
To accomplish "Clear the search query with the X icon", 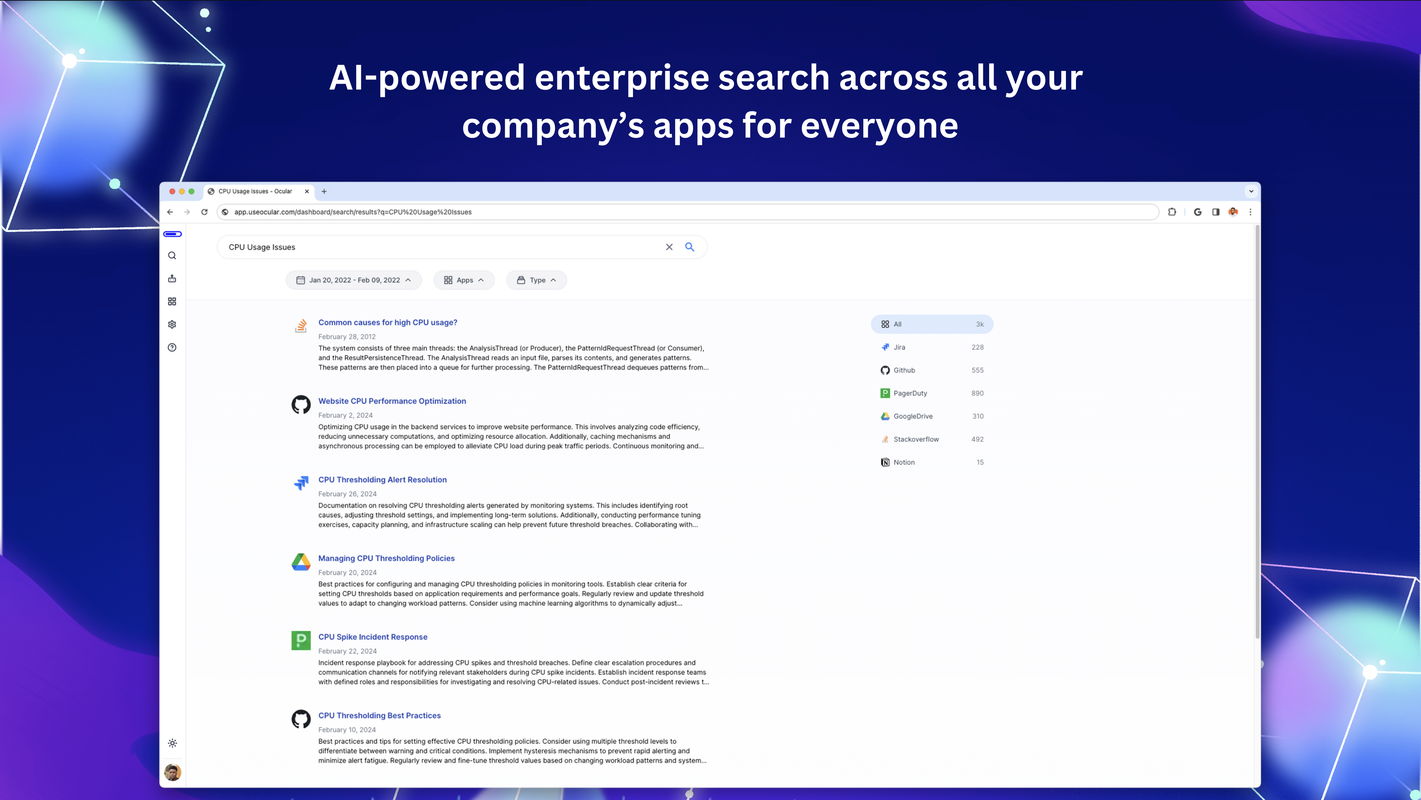I will [x=669, y=247].
